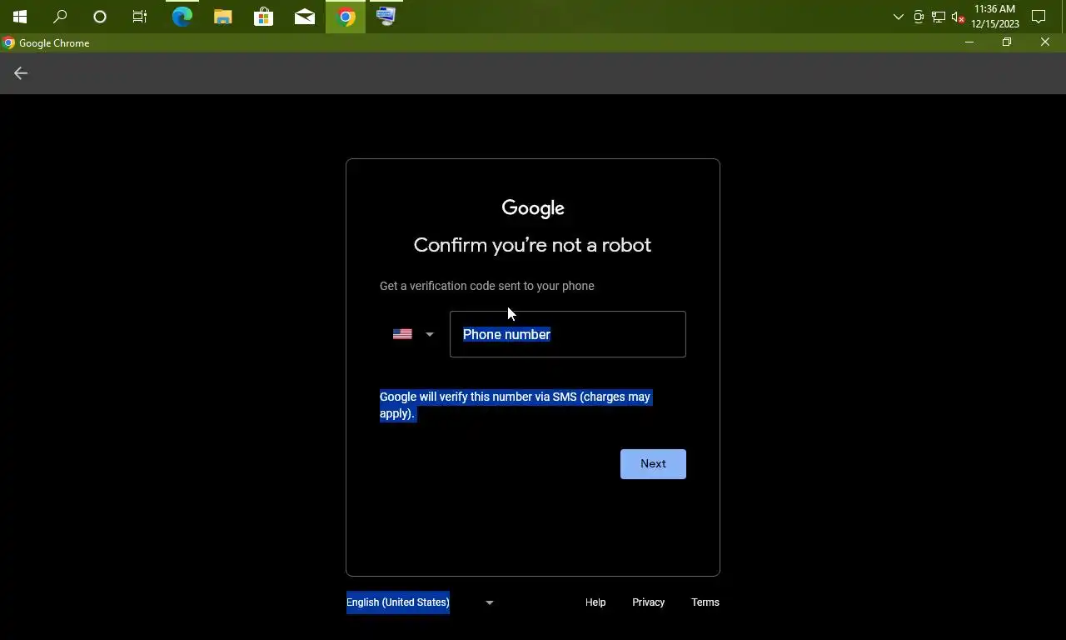Click the Next button
Viewport: 1066px width, 640px height.
coord(653,464)
